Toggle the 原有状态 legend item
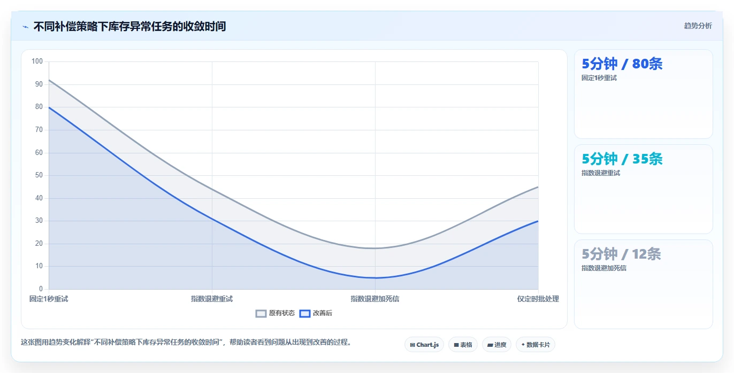The height and width of the screenshot is (373, 734). (275, 313)
